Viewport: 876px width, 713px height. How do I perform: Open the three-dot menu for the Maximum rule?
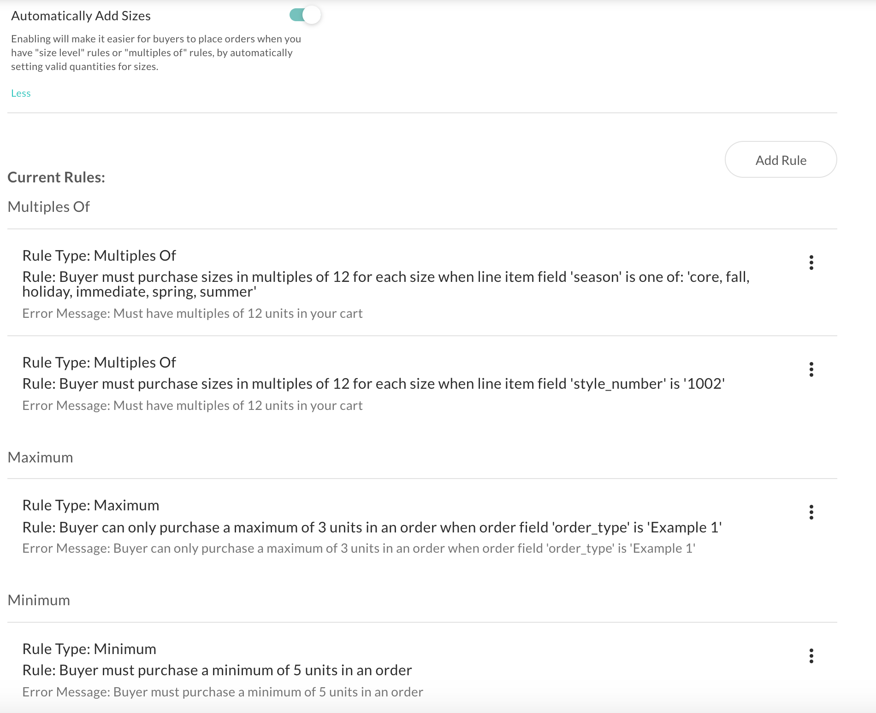point(811,512)
